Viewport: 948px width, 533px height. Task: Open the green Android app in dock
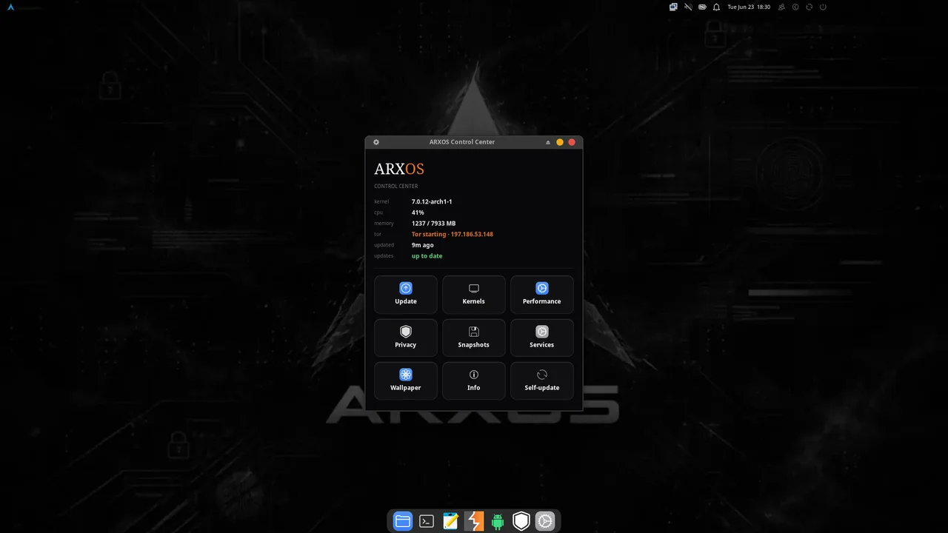(498, 521)
